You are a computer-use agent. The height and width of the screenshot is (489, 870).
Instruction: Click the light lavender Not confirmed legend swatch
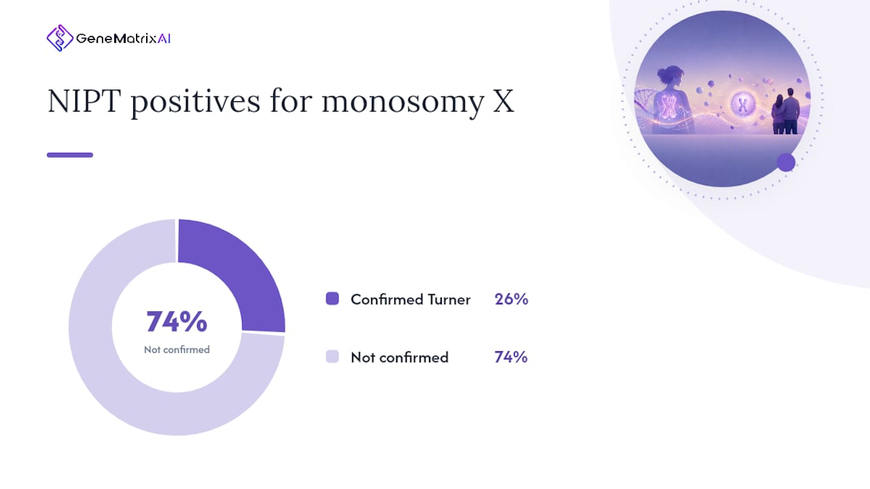(x=332, y=356)
